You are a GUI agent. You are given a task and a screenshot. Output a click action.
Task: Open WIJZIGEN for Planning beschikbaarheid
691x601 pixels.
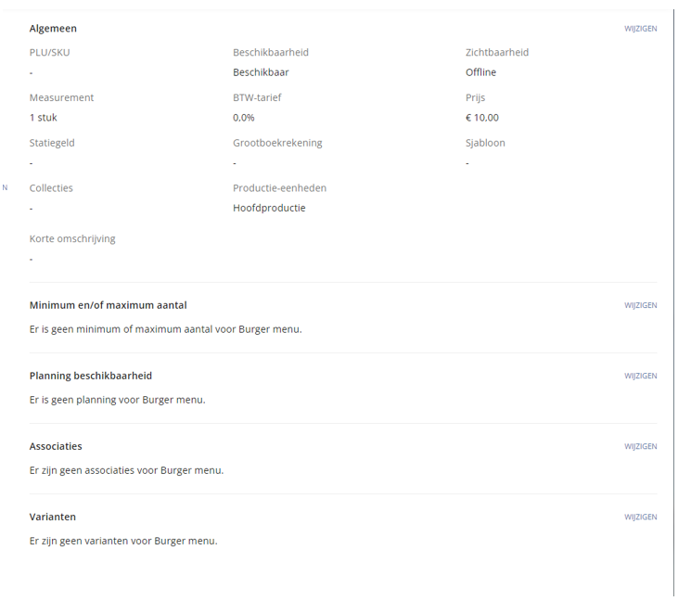(x=640, y=376)
